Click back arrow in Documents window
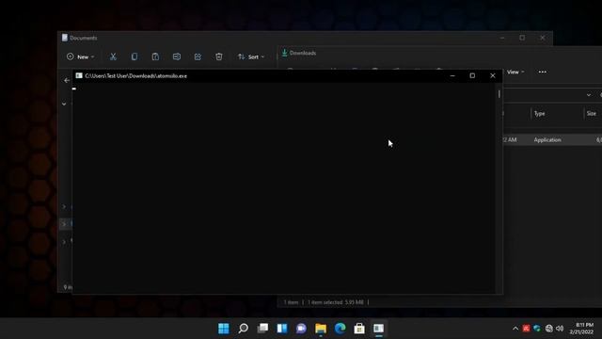This screenshot has width=602, height=339. (67, 80)
